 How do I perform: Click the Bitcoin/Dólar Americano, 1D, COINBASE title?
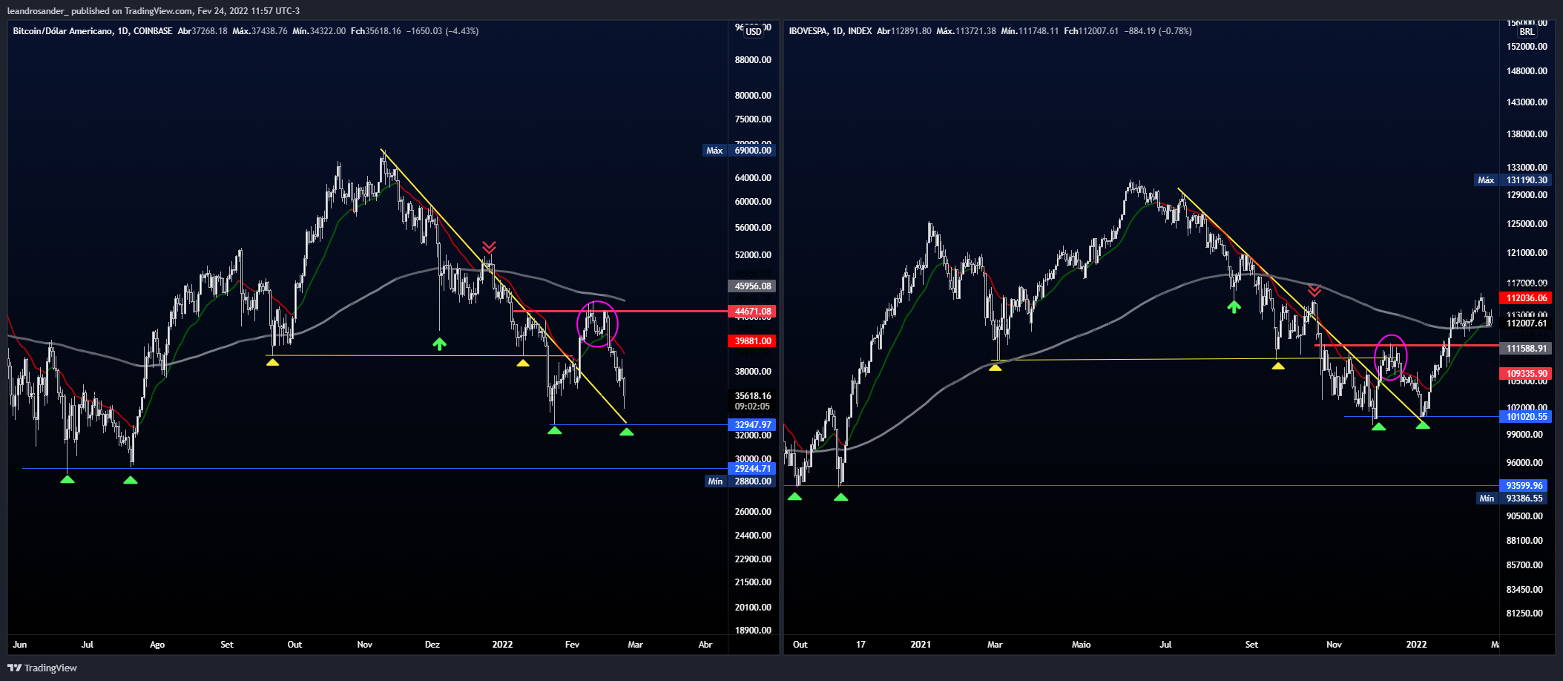pyautogui.click(x=93, y=31)
